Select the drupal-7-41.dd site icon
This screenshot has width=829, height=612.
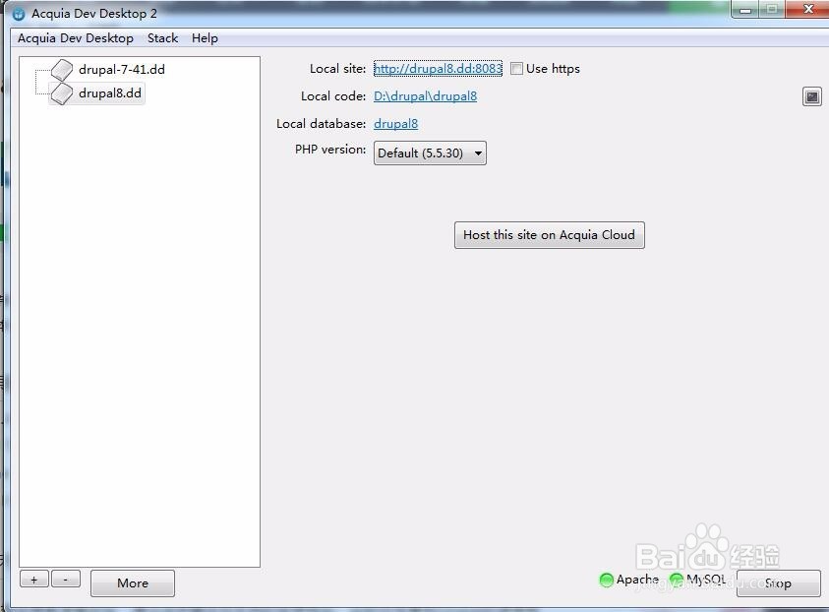(x=62, y=70)
